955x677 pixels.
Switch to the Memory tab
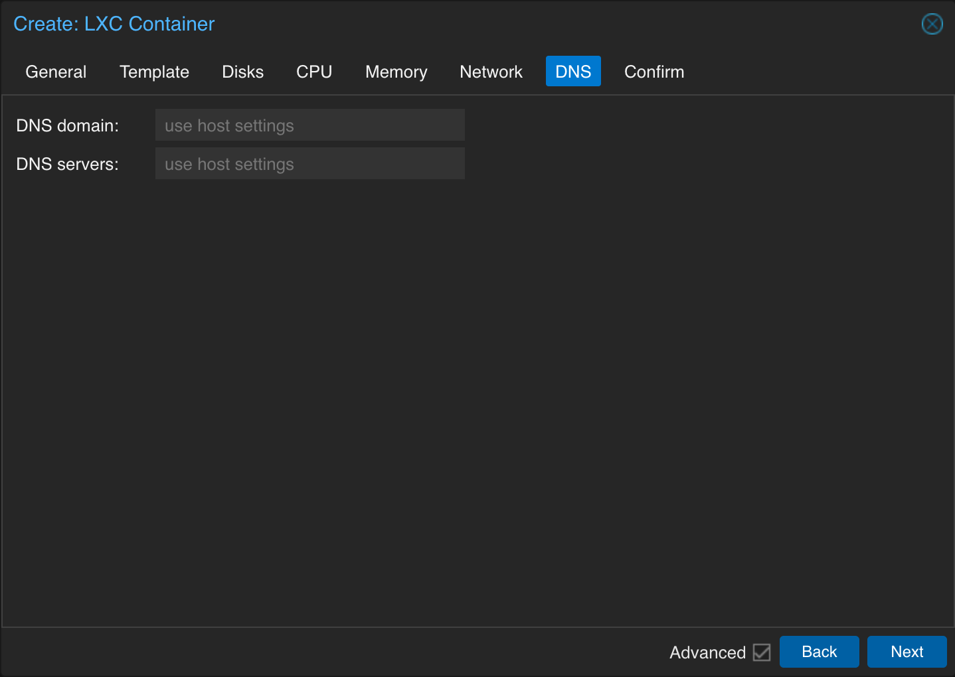point(396,72)
